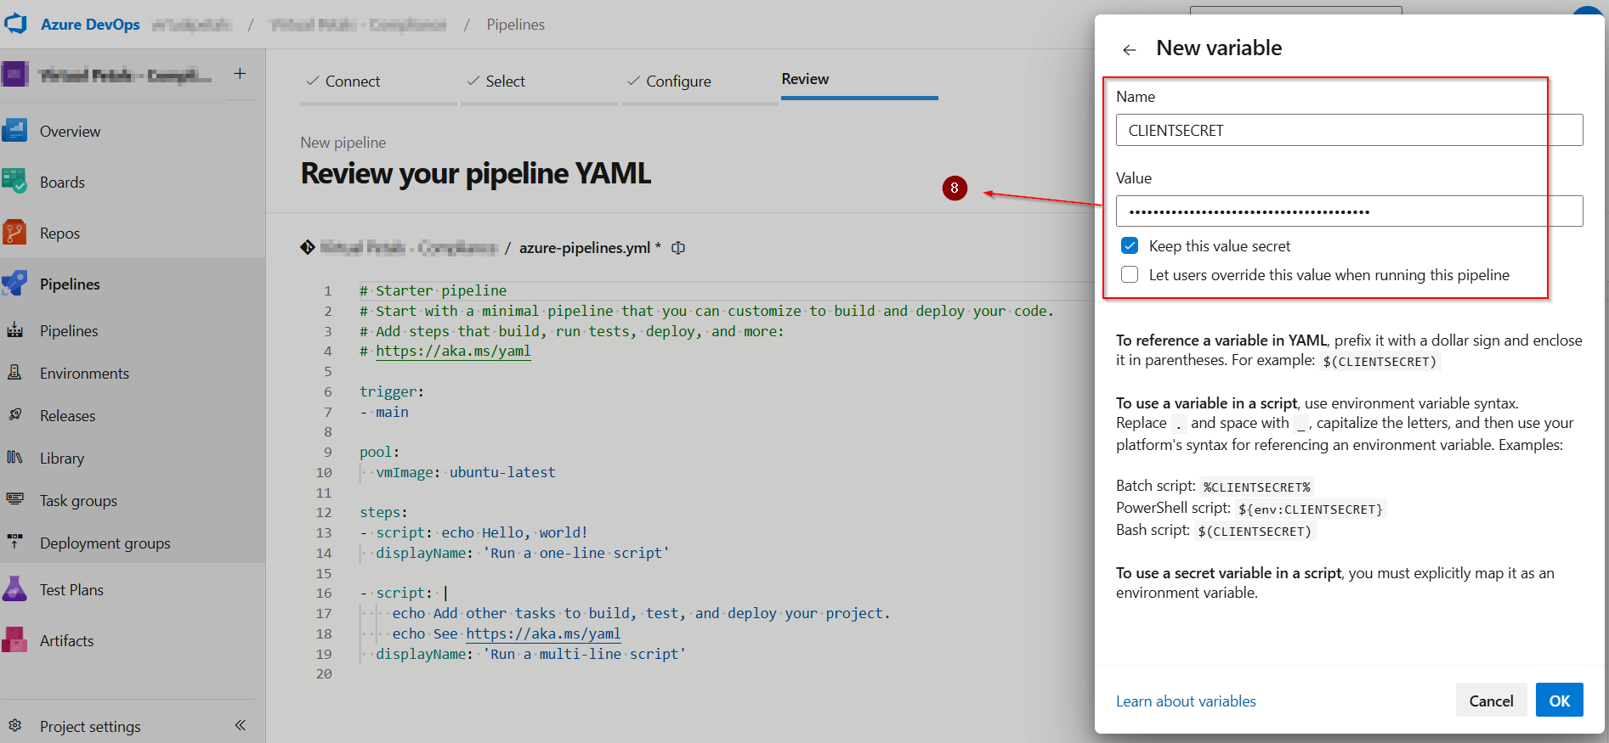
Task: Click the 'steps:' line in editor
Action: (383, 512)
